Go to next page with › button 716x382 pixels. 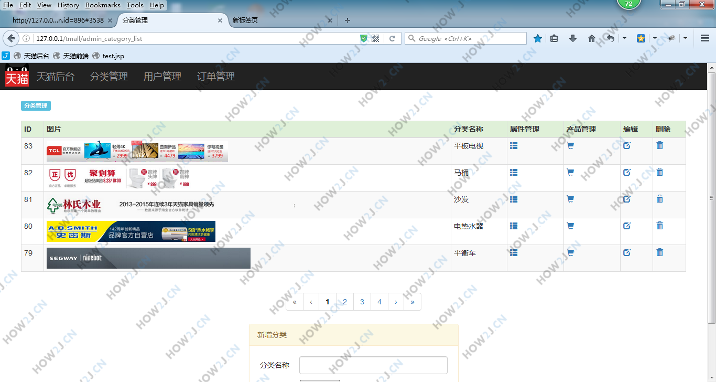pyautogui.click(x=396, y=302)
